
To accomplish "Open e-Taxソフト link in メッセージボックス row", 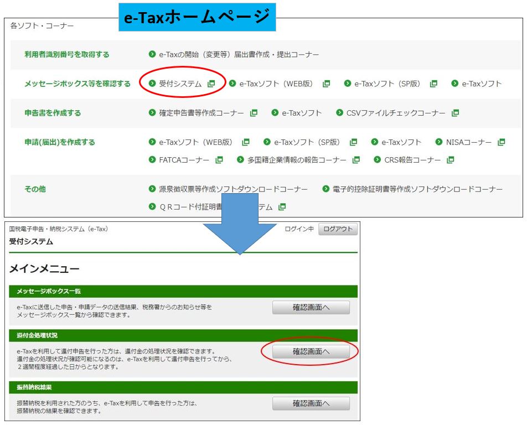I will 482,84.
